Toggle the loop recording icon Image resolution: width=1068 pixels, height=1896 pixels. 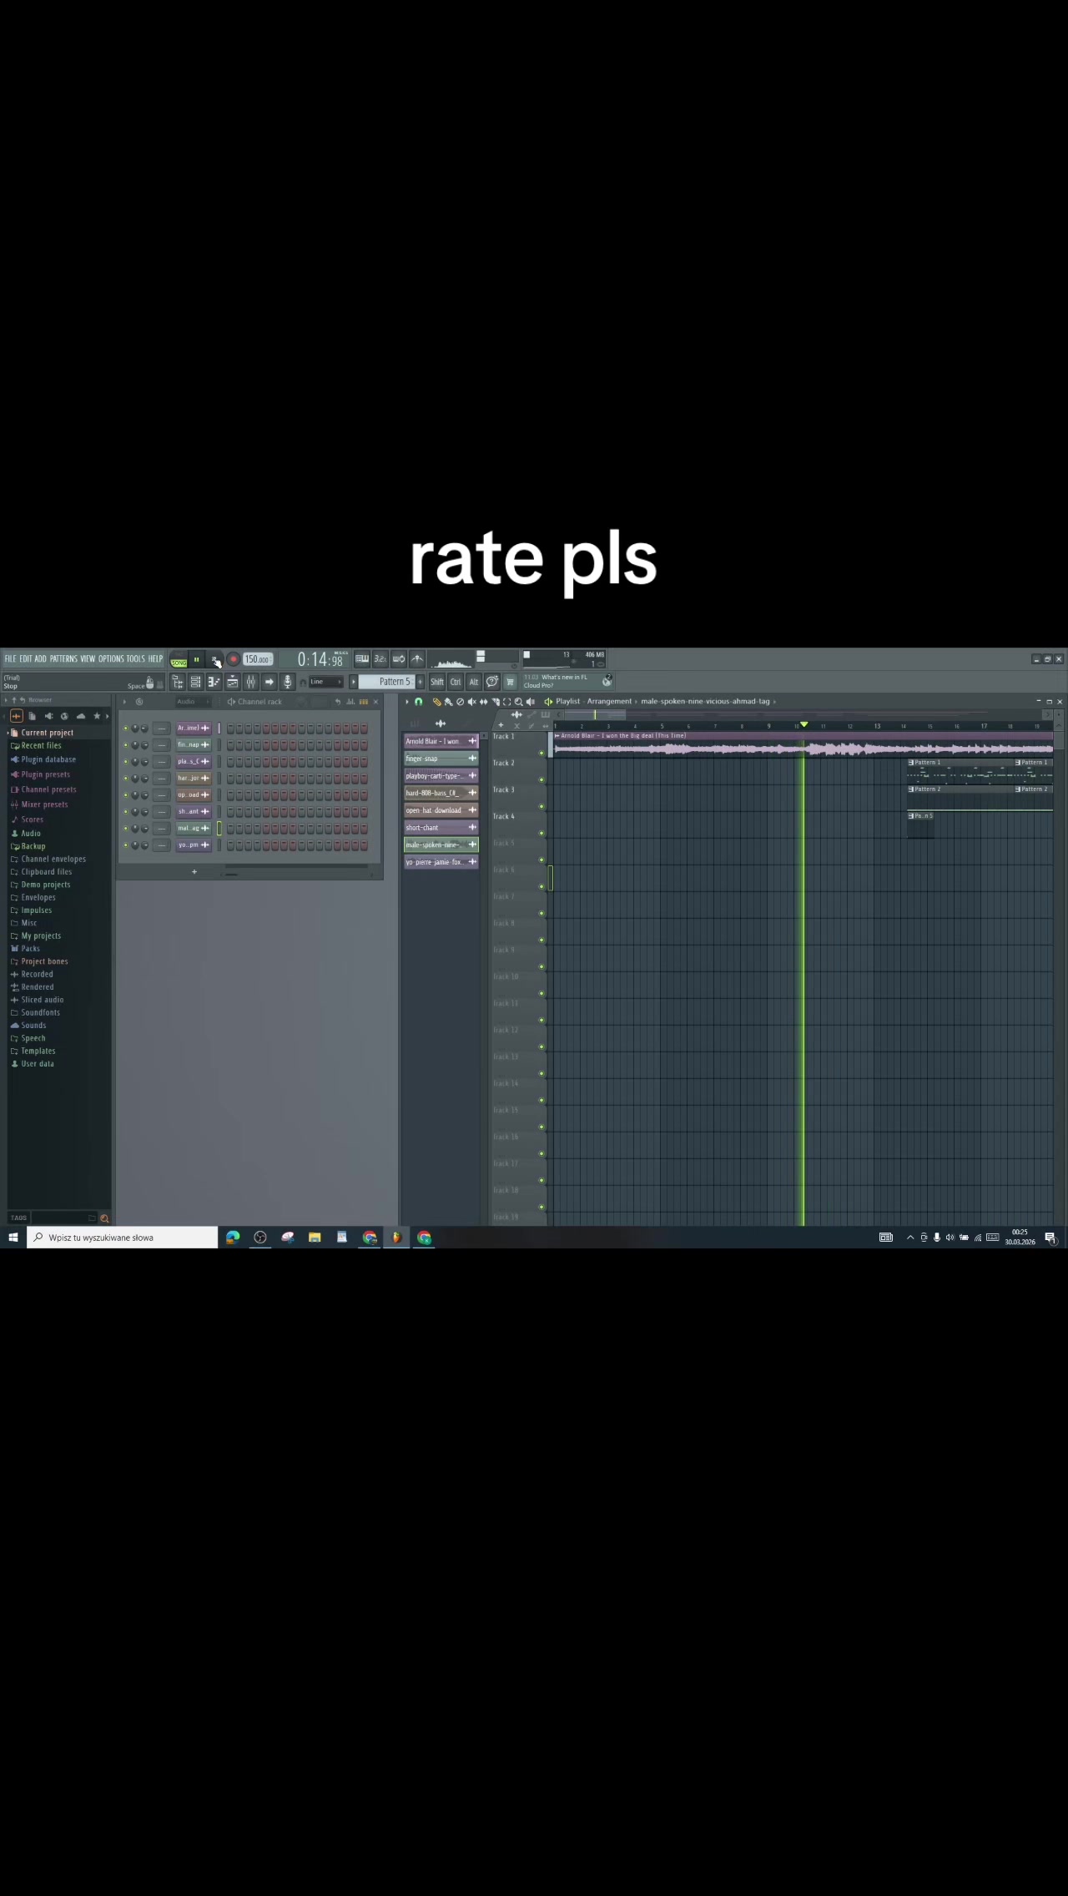[x=399, y=659]
